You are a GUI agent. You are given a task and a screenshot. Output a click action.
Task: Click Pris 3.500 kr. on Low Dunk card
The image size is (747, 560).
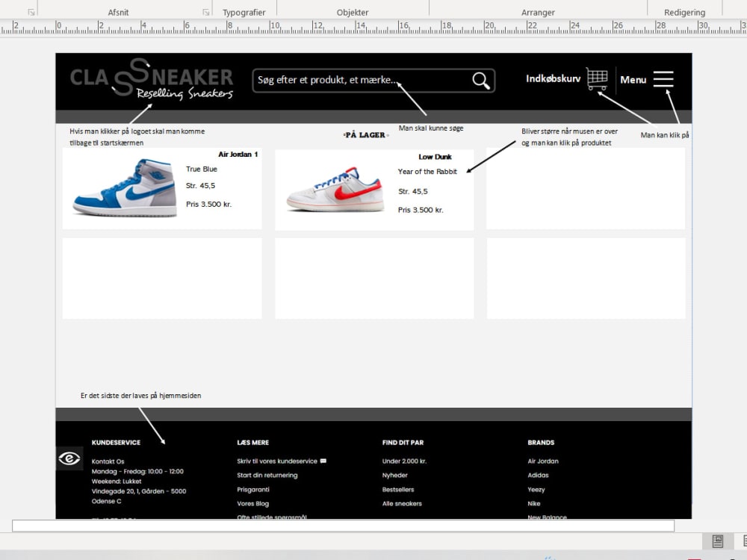tap(420, 210)
